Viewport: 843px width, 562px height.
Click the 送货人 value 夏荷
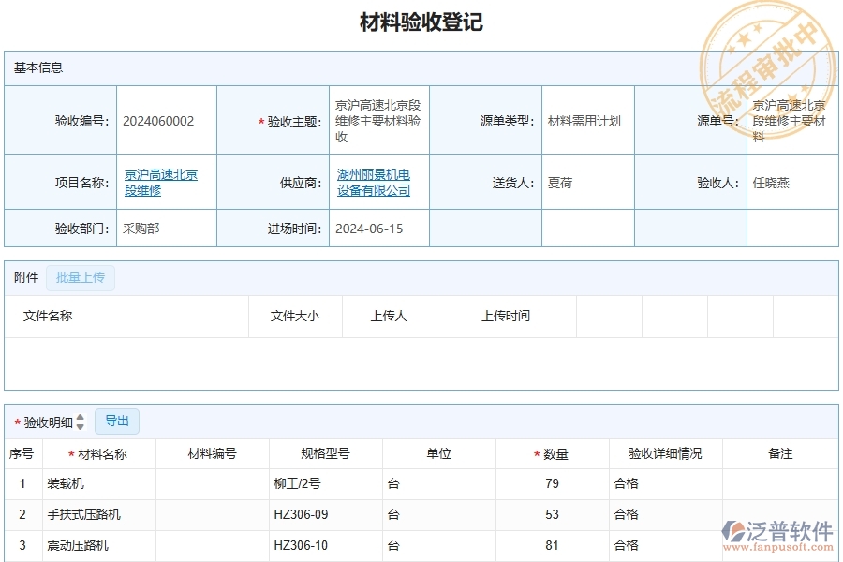coord(559,182)
